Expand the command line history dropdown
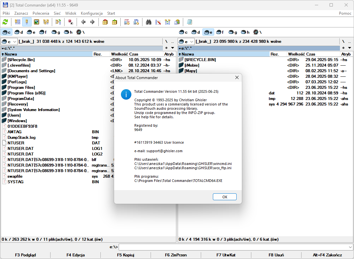The image size is (354, 259). [x=350, y=247]
